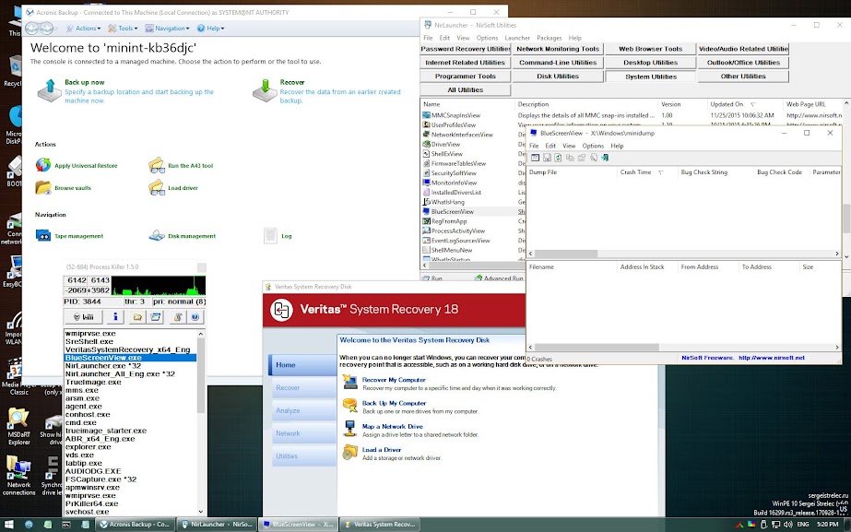Select explorer.exe in the Process Killer list

[x=88, y=447]
